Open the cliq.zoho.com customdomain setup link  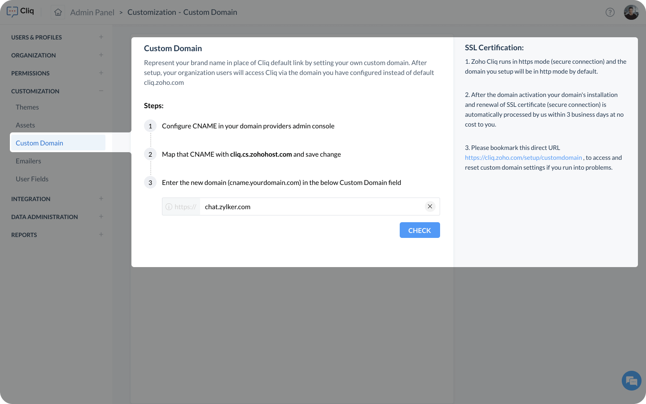pos(523,158)
